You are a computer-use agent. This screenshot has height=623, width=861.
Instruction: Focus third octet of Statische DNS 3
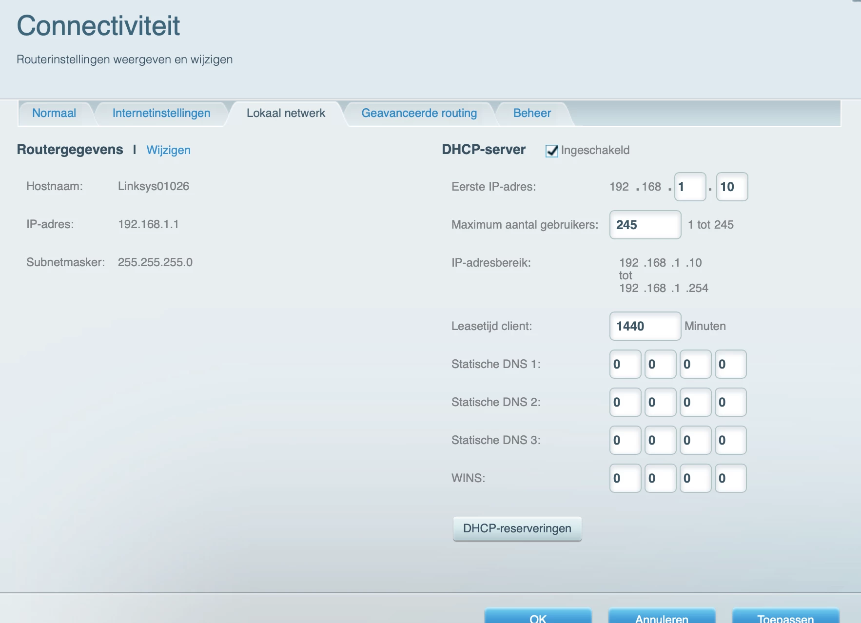click(x=695, y=440)
